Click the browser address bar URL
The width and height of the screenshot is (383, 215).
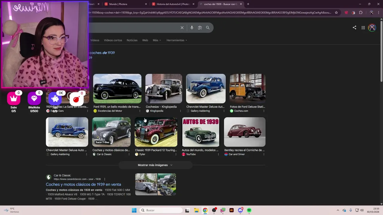(210, 13)
